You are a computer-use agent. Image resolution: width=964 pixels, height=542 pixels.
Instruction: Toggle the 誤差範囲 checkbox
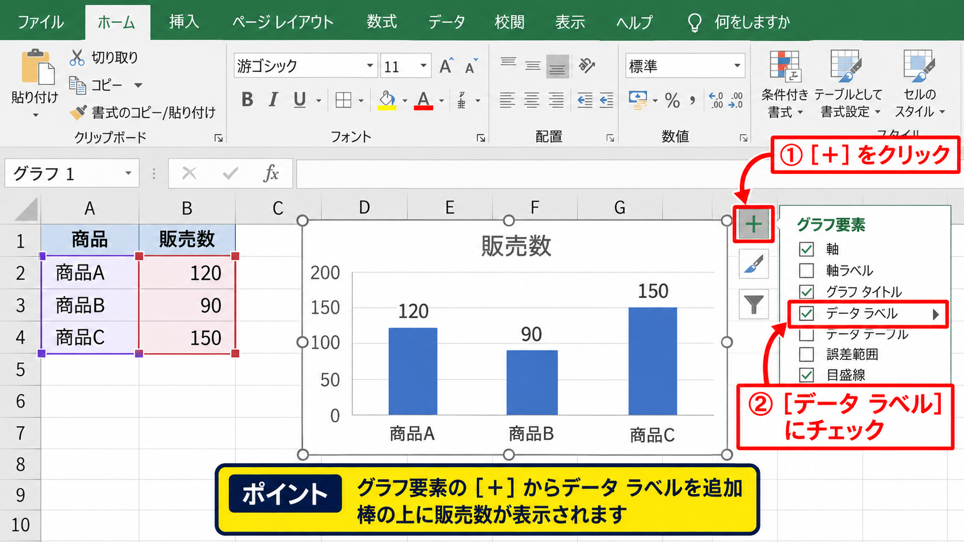pyautogui.click(x=807, y=354)
